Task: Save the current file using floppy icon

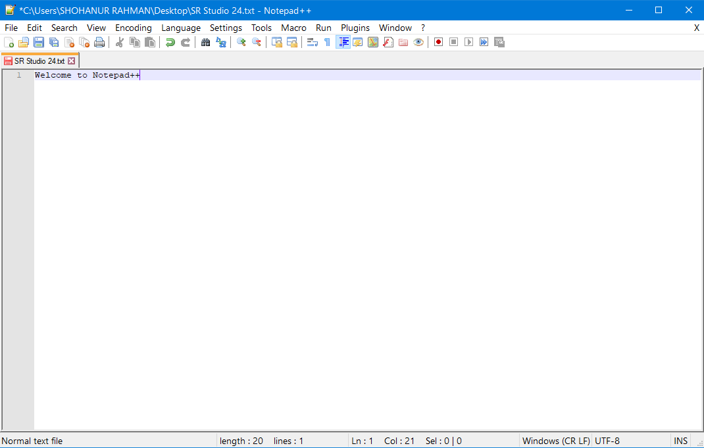Action: [39, 42]
